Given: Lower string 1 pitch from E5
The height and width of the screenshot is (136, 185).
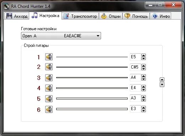Looking at the screenshot, I should tap(143, 59).
